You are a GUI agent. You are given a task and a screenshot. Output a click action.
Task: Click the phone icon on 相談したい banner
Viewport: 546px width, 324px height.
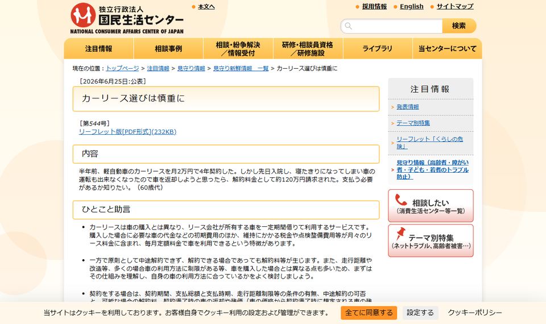[401, 200]
